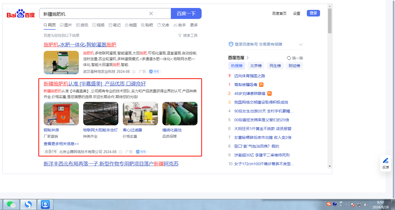Click the Baidu logo
The width and height of the screenshot is (395, 210).
point(21,13)
